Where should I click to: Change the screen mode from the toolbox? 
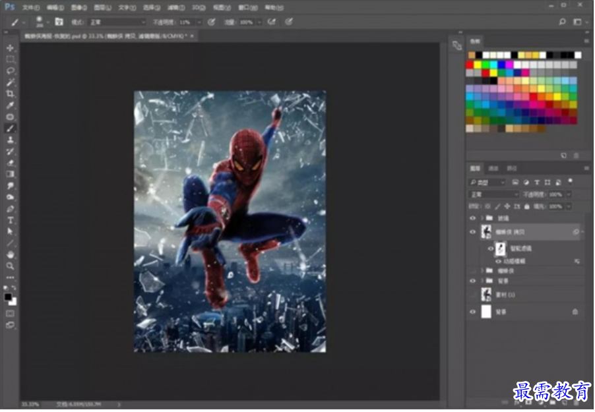coord(11,325)
